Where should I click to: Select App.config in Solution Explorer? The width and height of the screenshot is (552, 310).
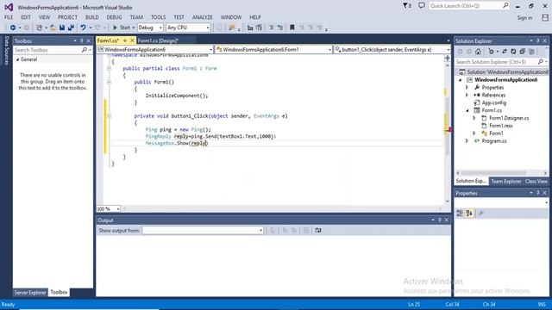pyautogui.click(x=493, y=102)
